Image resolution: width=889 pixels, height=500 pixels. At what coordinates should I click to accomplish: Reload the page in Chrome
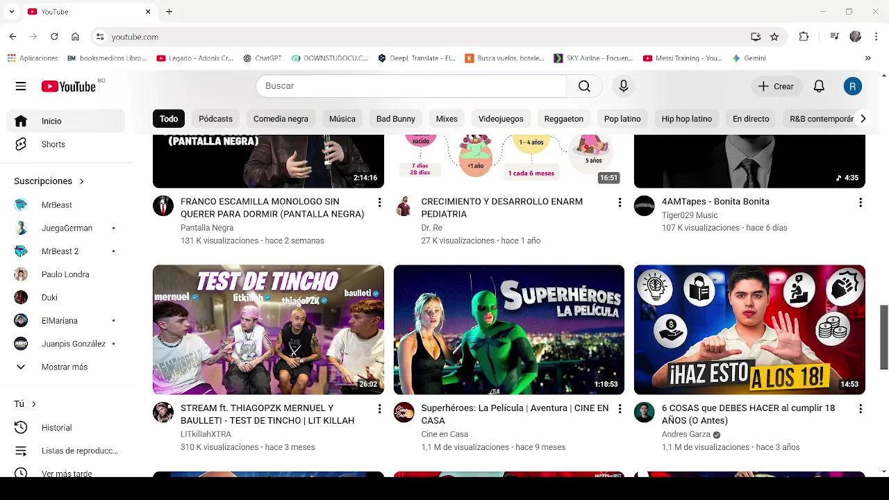(54, 37)
